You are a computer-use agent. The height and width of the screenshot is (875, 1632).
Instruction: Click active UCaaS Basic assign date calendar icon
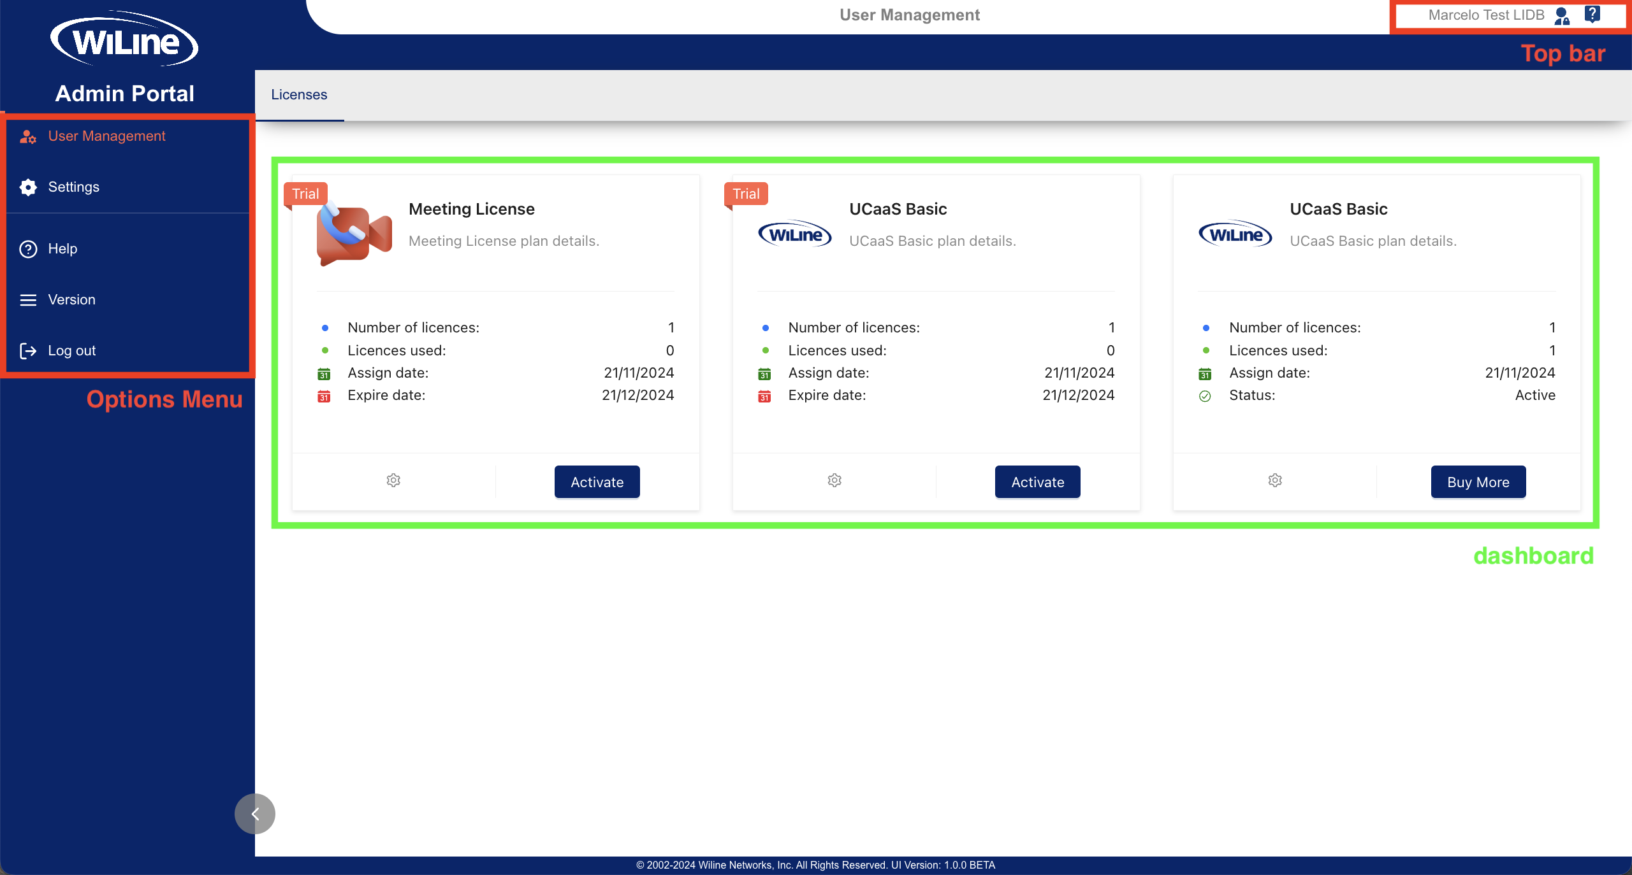coord(1205,374)
